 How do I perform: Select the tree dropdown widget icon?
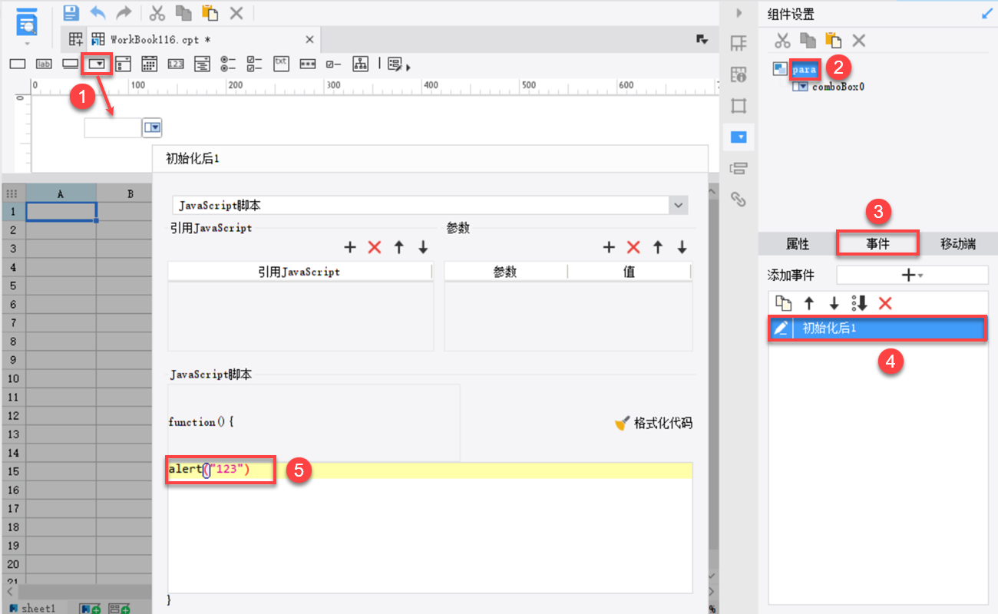click(202, 64)
